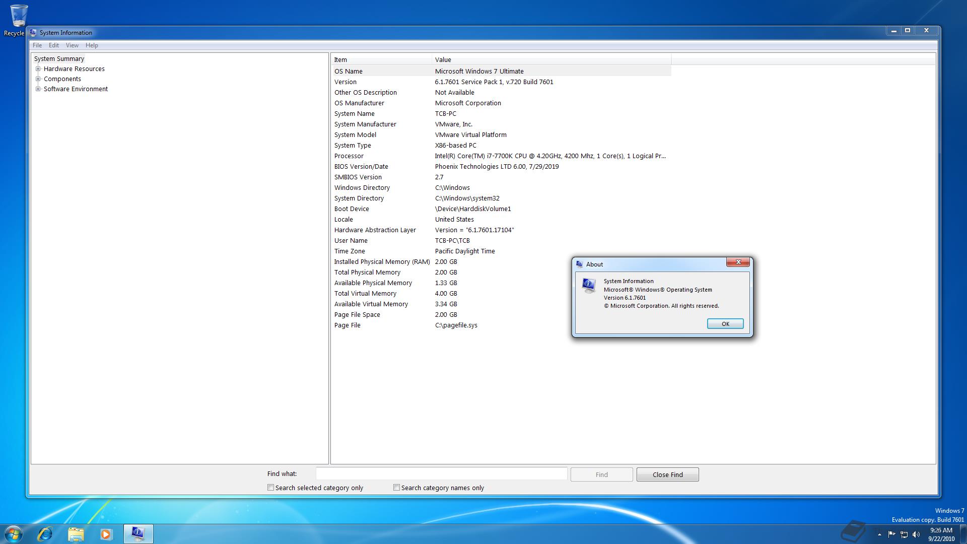
Task: Expand Components tree node
Action: 38,79
